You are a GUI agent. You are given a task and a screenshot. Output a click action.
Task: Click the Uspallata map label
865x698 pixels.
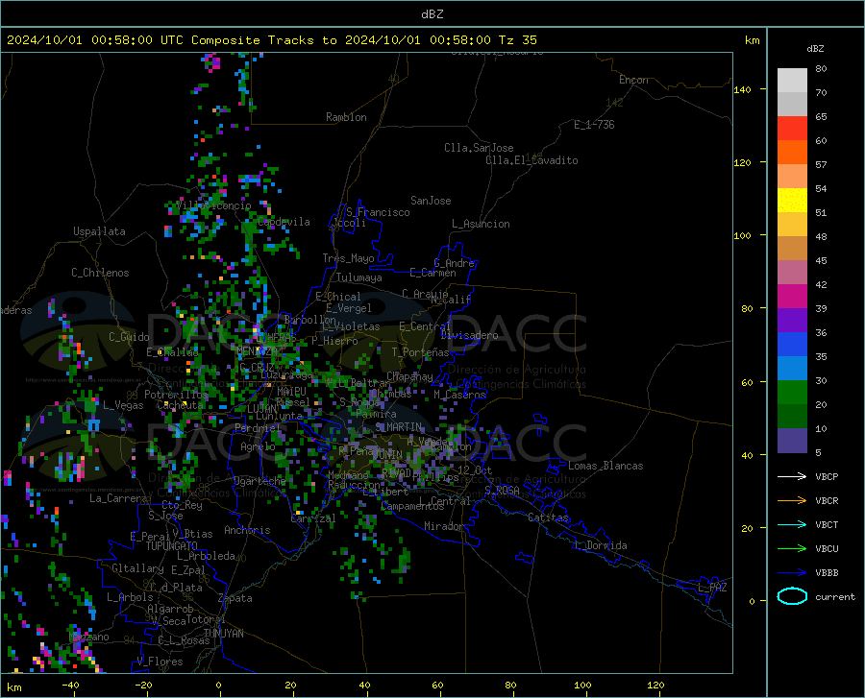click(99, 231)
